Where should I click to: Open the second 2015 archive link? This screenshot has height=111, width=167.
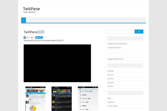click(x=110, y=75)
